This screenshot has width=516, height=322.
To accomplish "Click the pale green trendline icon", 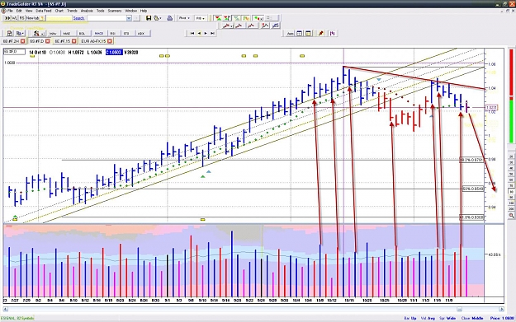I will click(237, 18).
